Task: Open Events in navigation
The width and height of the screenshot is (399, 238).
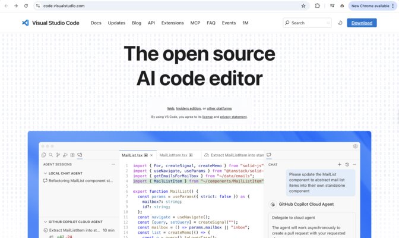Action: tap(229, 23)
